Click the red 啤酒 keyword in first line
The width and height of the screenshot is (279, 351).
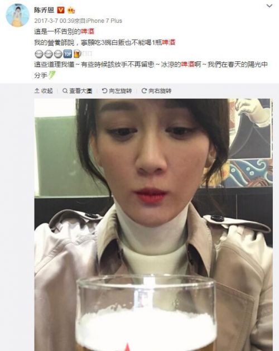pyautogui.click(x=88, y=31)
